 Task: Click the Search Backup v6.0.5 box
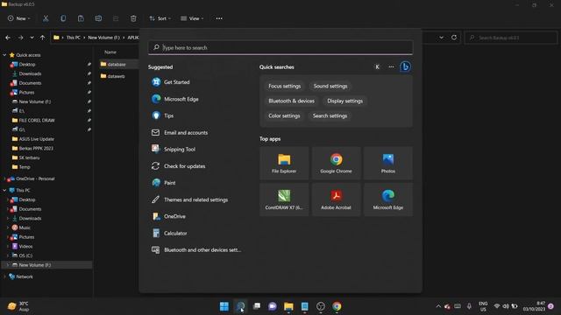[x=511, y=38]
